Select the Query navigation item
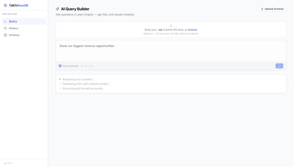Viewport: 294px width, 167px height. coord(24,21)
